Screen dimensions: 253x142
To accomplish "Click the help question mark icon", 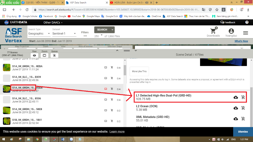I will pyautogui.click(x=247, y=22).
